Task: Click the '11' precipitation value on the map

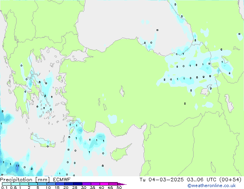Action: [x=18, y=165]
